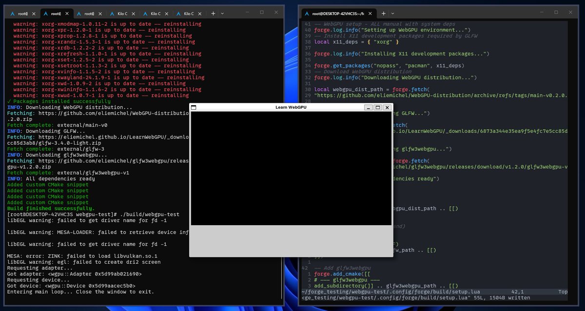
Task: Maximize the Learn WebGPU window
Action: (377, 107)
